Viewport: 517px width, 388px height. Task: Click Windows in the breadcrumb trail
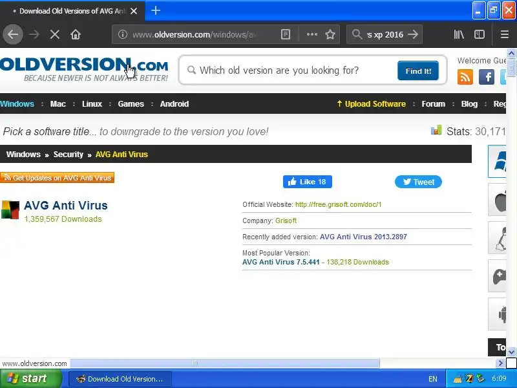pos(23,155)
